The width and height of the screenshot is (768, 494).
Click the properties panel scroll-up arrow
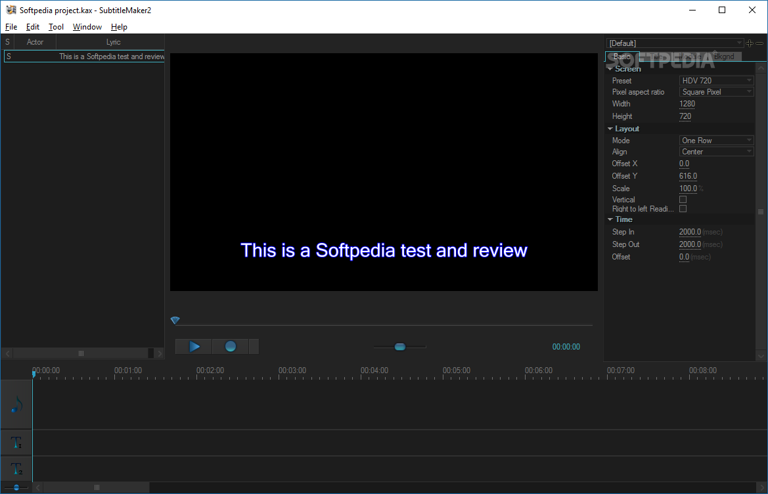coord(761,68)
